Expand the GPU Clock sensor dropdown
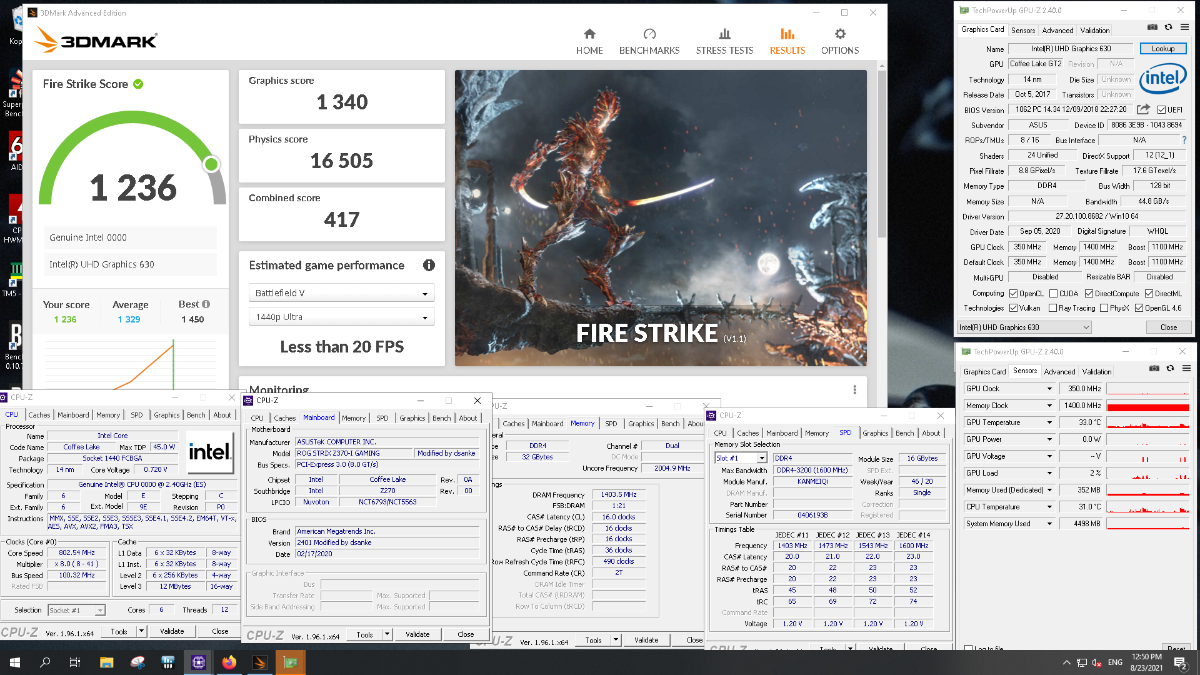Screen dimensions: 1200x675 coord(1049,389)
